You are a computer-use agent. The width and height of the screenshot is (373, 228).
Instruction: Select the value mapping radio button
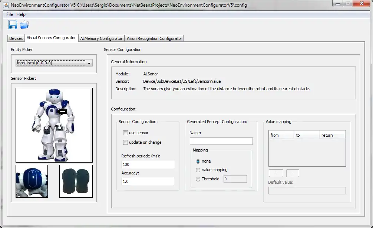[x=198, y=170]
